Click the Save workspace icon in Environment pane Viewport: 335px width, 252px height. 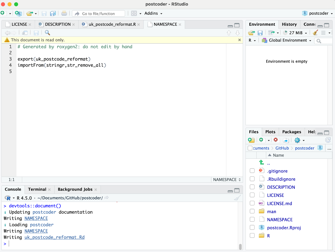pos(260,33)
